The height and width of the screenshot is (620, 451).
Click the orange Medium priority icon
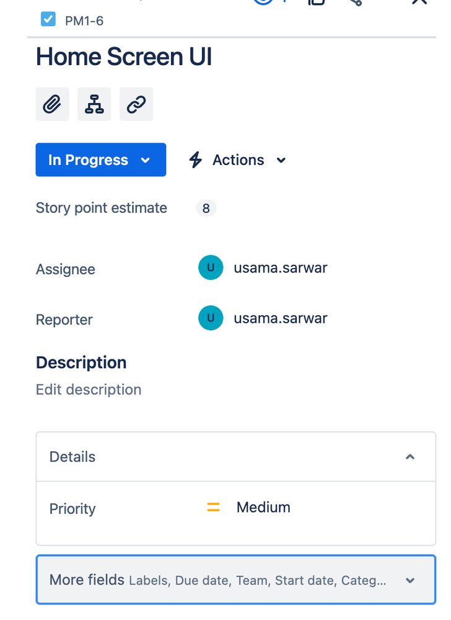214,507
